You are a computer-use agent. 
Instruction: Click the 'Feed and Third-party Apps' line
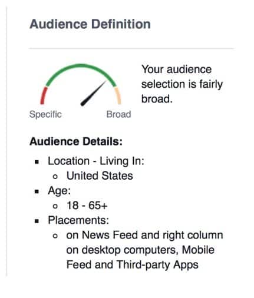point(133,264)
